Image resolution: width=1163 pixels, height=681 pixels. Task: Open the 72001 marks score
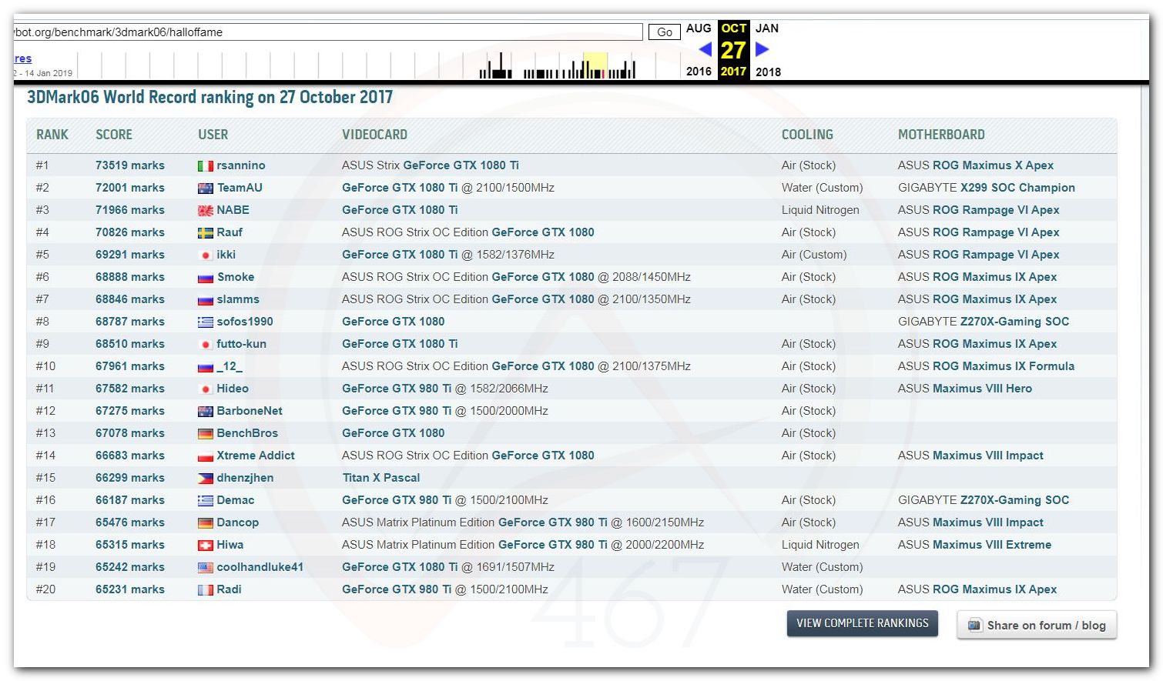click(x=130, y=188)
